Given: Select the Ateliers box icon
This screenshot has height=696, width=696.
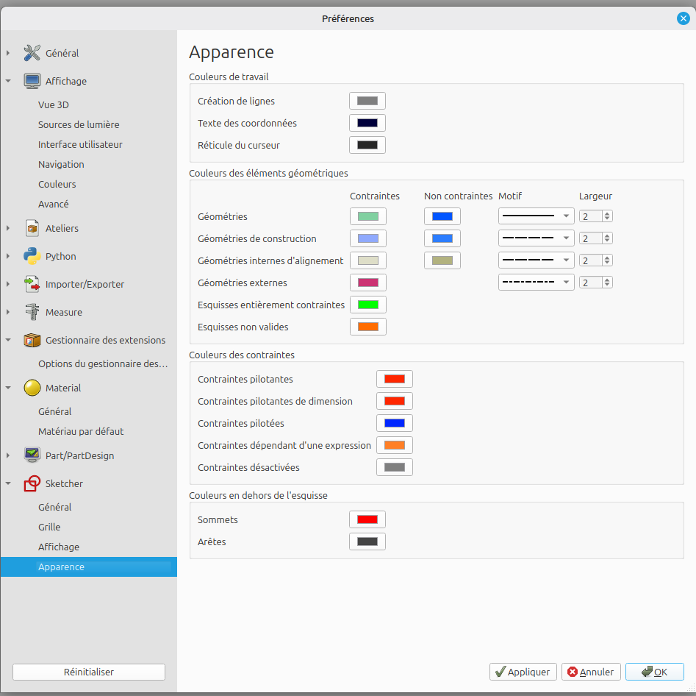Looking at the screenshot, I should 32,228.
